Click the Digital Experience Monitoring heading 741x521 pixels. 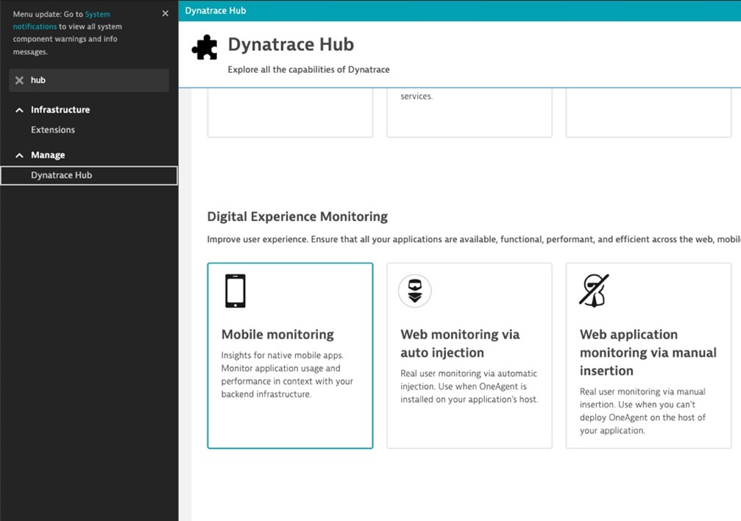297,216
